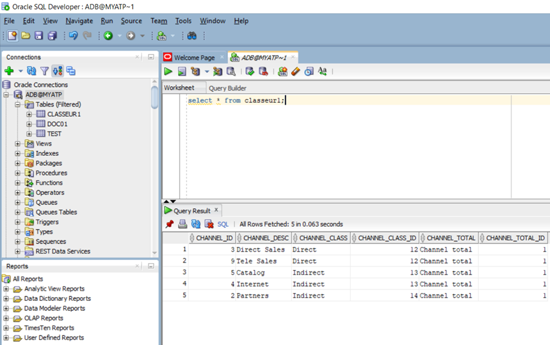550x345 pixels.
Task: Click the Unshared SQL Worksheet icon
Action: click(283, 72)
